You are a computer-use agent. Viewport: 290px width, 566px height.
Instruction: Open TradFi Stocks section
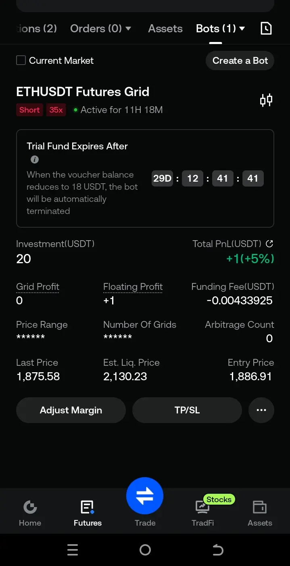[x=203, y=513]
